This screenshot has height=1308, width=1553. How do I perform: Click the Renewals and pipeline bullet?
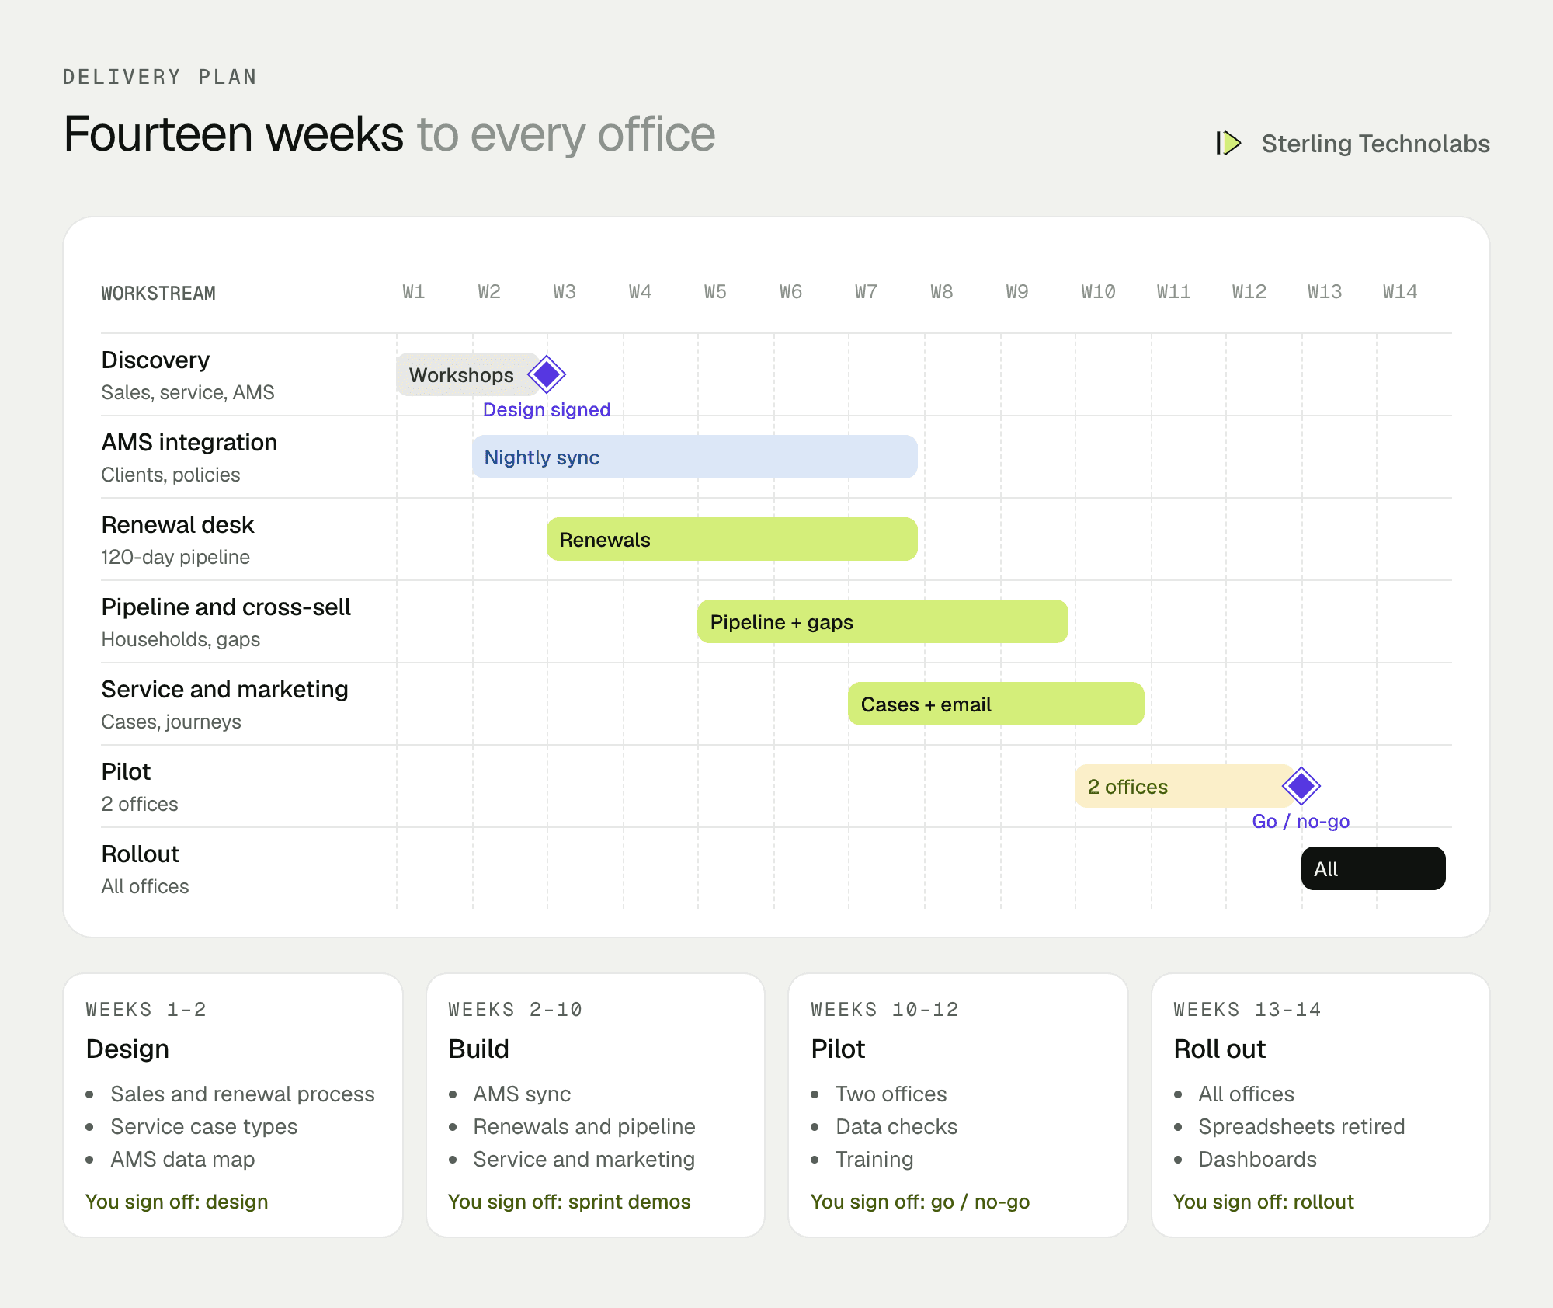coord(584,1127)
